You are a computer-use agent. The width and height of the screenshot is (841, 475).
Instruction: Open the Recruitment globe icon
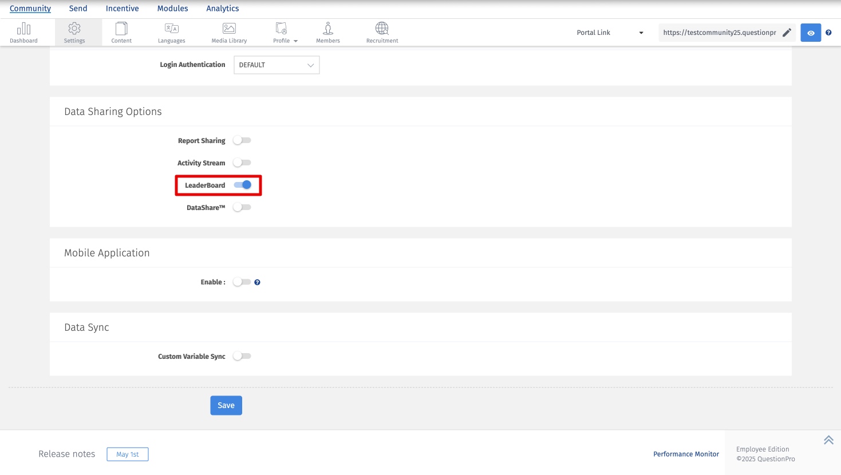coord(382,29)
